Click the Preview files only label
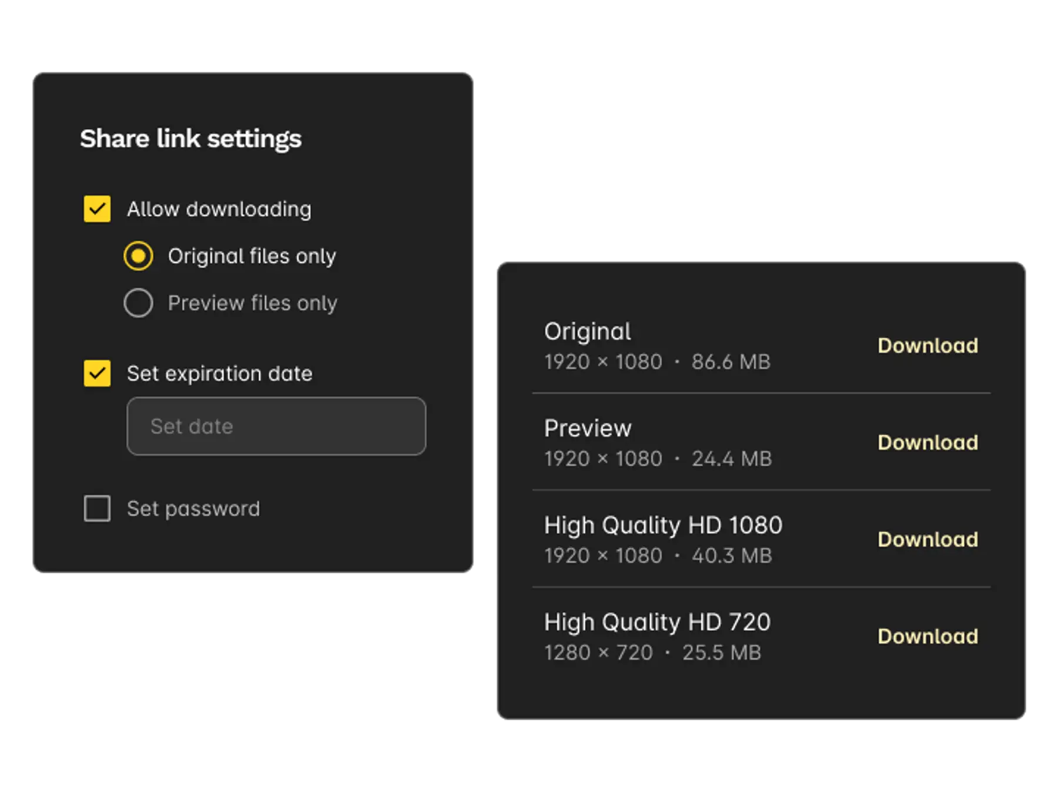Viewport: 1058px width, 793px height. pos(253,303)
